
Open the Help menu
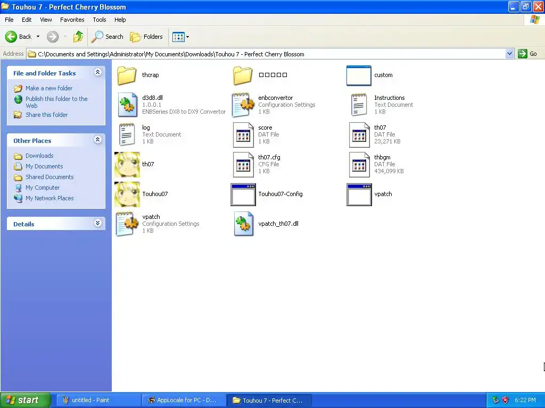coord(120,20)
